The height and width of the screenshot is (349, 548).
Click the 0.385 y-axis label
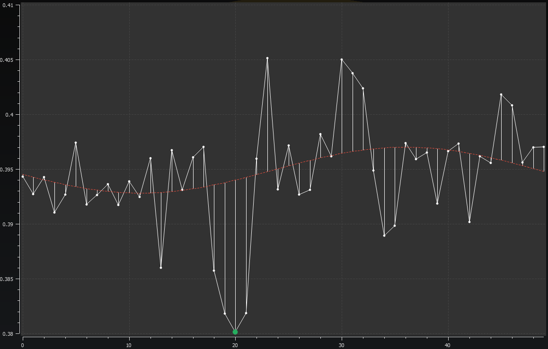point(9,279)
